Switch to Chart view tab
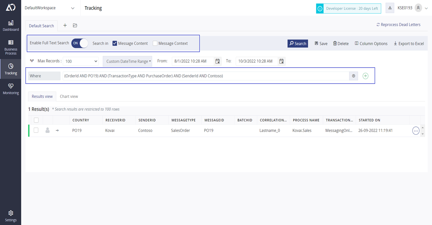The width and height of the screenshot is (432, 225). (x=69, y=97)
